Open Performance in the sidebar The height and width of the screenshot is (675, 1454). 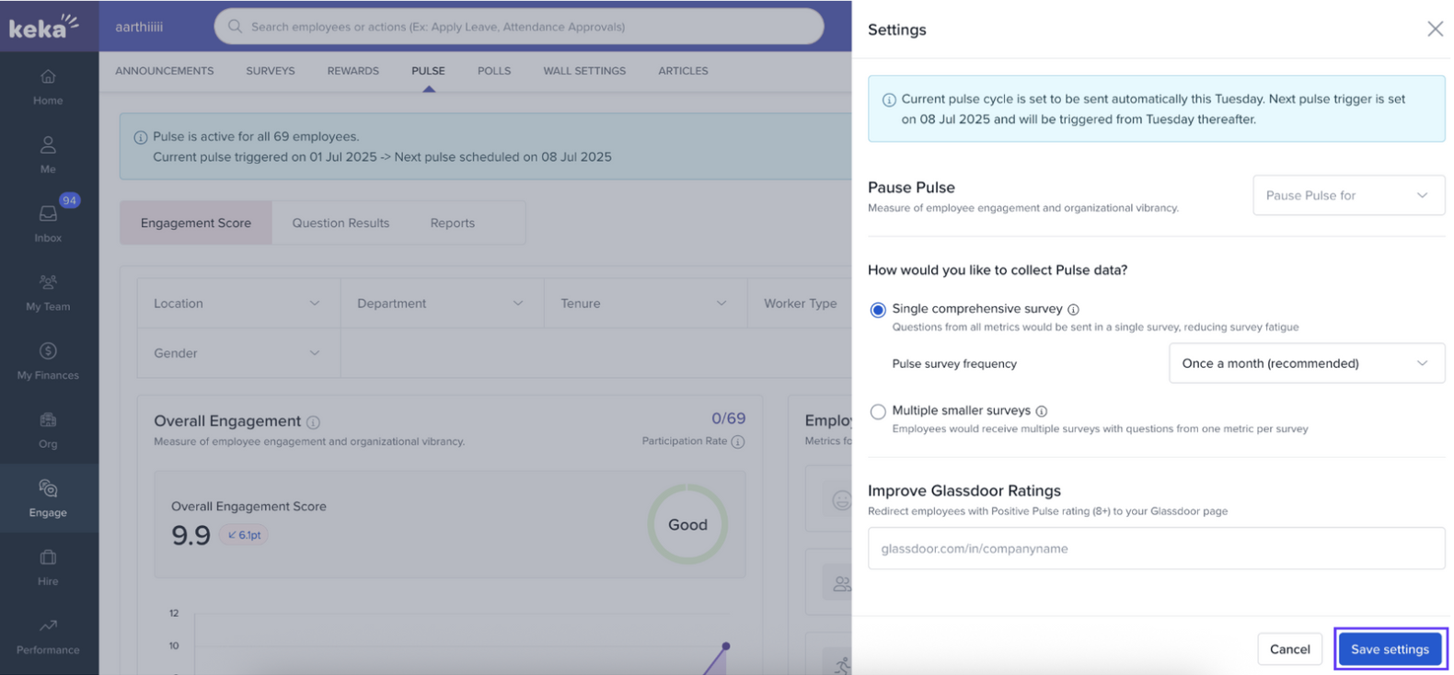[x=48, y=635]
